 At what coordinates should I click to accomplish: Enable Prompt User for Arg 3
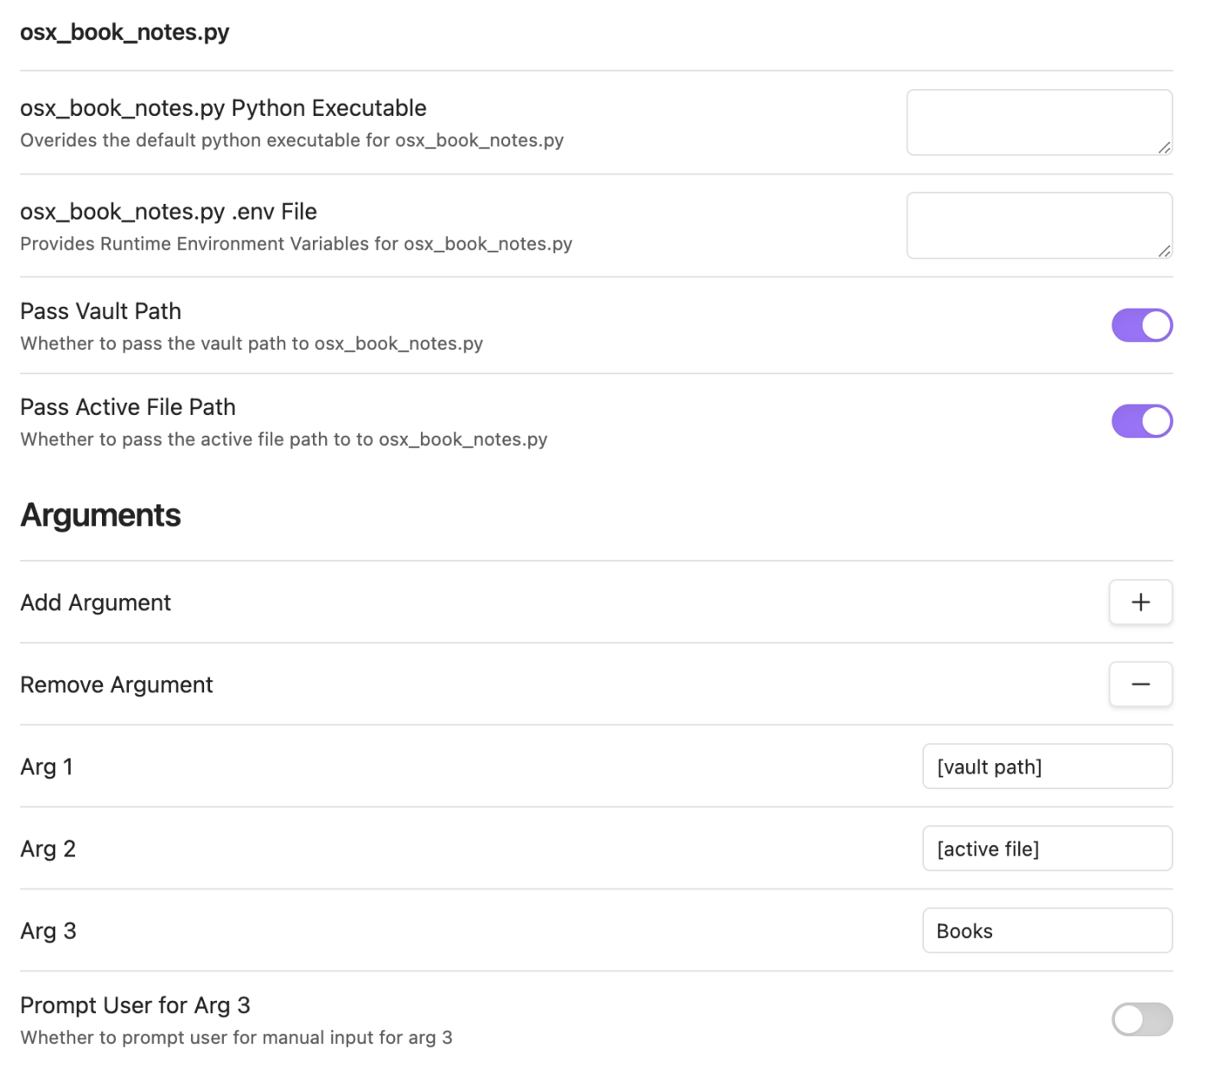pos(1142,1020)
